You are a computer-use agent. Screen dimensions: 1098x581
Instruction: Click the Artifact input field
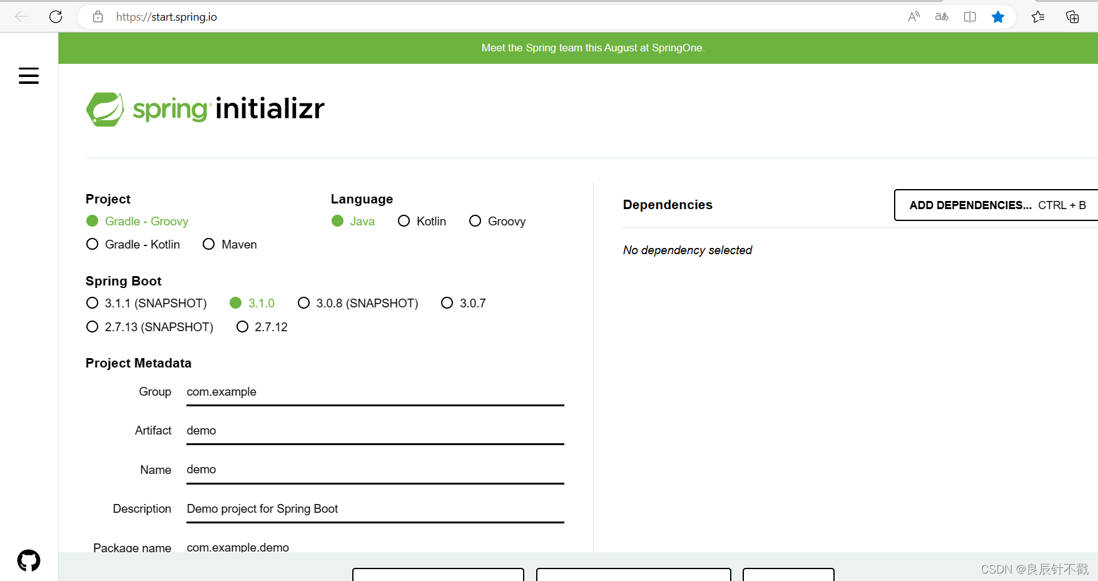click(x=375, y=431)
